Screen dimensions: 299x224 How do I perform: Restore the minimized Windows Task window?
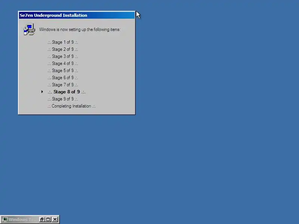(42, 220)
